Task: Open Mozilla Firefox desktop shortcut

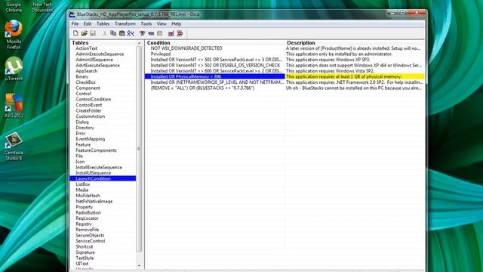Action: pos(14,35)
